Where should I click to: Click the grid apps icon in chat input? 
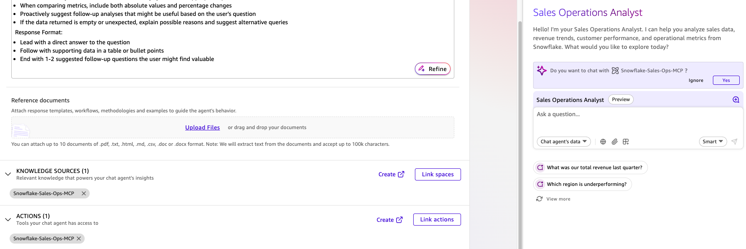[x=626, y=142]
